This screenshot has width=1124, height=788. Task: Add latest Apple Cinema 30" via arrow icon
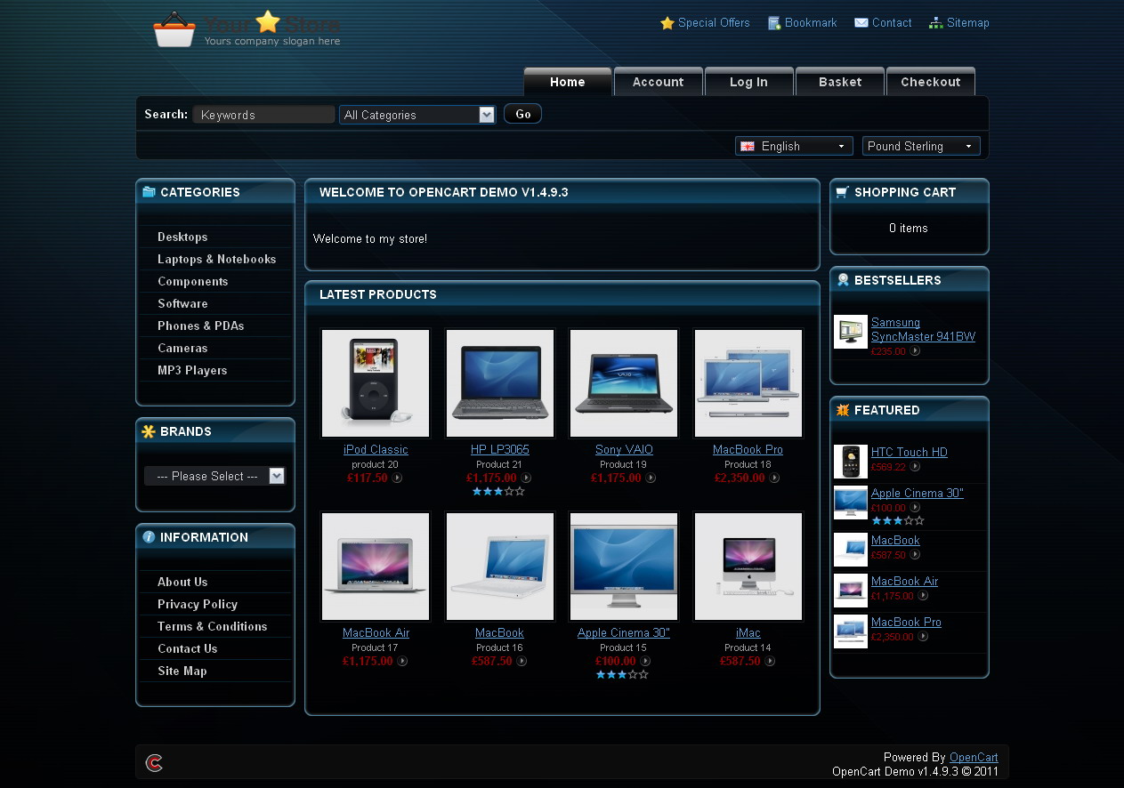point(645,662)
